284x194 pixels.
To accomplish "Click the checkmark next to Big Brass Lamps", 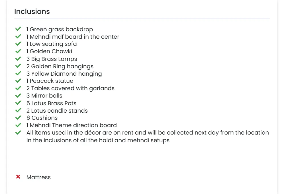I will click(18, 59).
